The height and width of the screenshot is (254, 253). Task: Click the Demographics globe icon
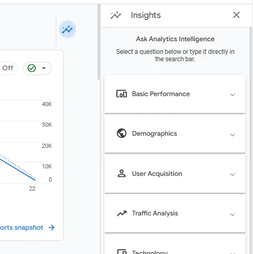click(x=122, y=133)
